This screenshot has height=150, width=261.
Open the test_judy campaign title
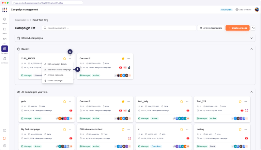(143, 102)
